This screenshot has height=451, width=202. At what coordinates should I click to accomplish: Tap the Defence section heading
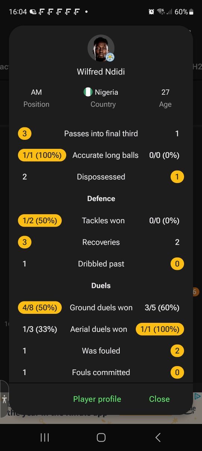[101, 198]
